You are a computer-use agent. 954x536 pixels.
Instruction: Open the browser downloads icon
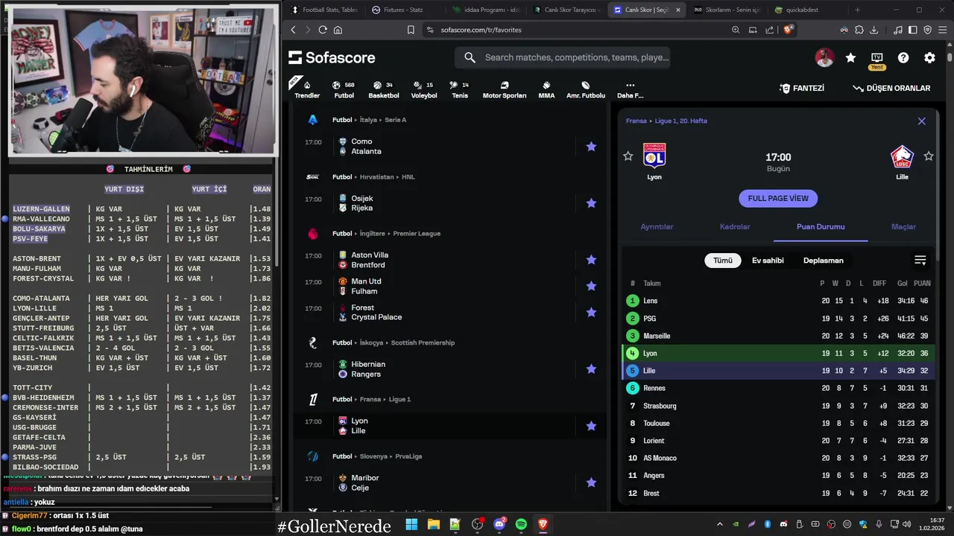(874, 30)
